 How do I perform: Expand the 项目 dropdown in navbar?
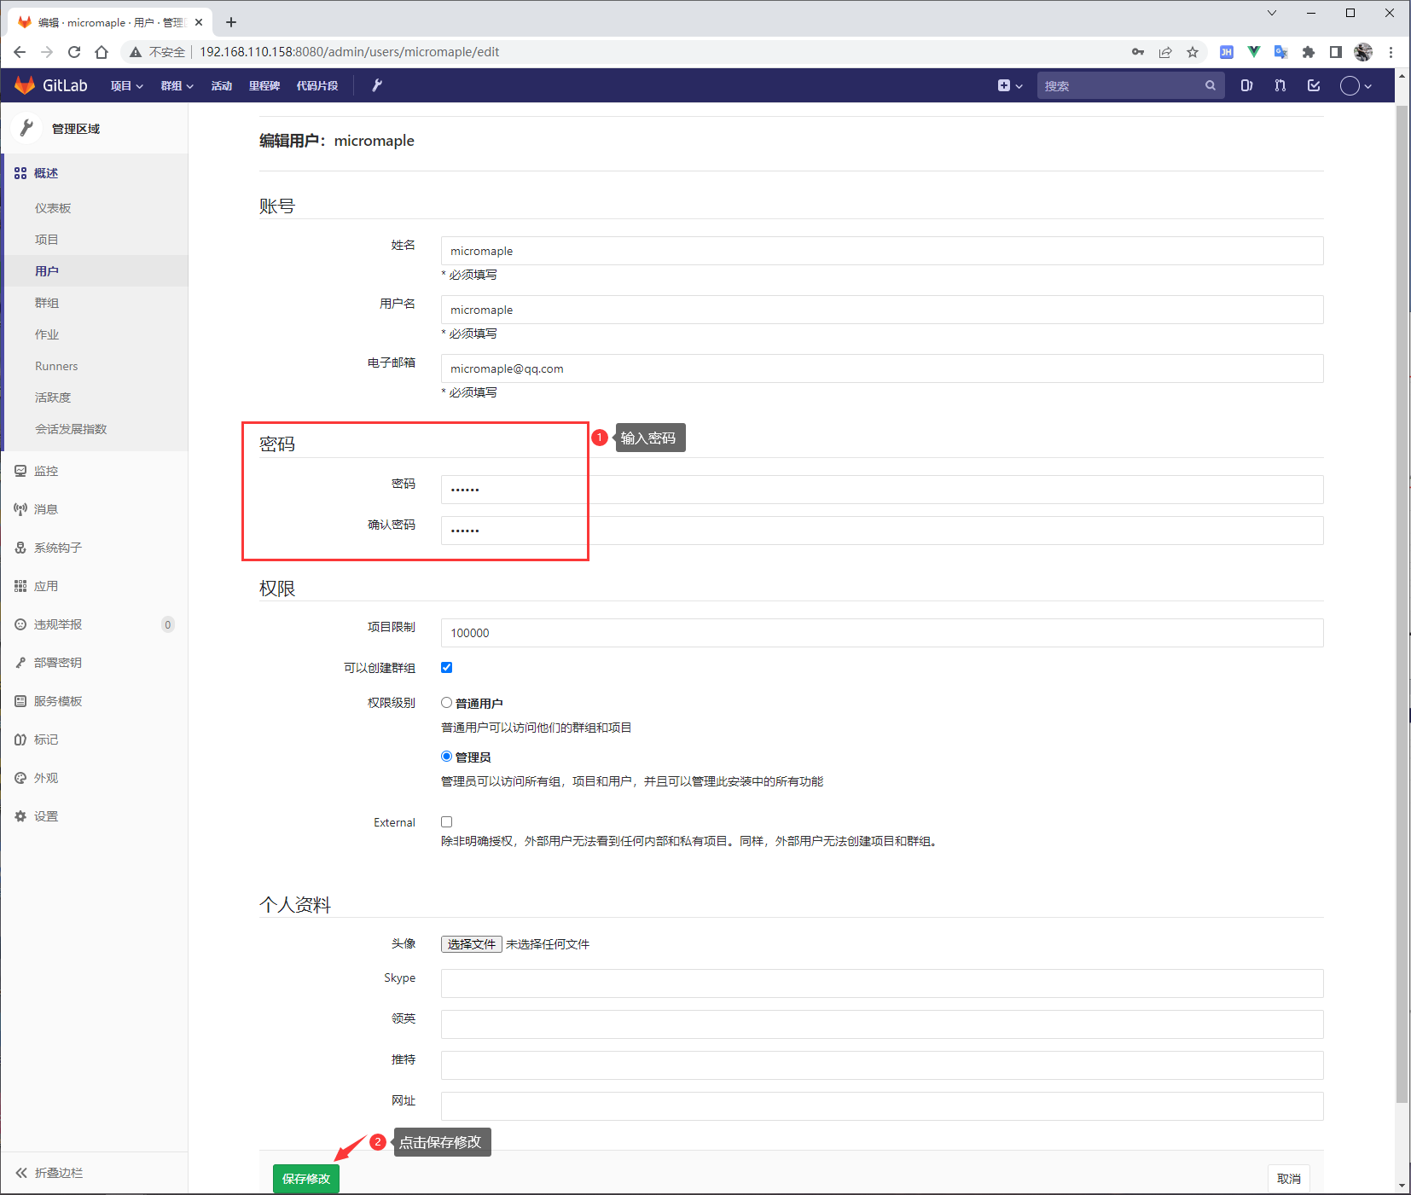(126, 85)
